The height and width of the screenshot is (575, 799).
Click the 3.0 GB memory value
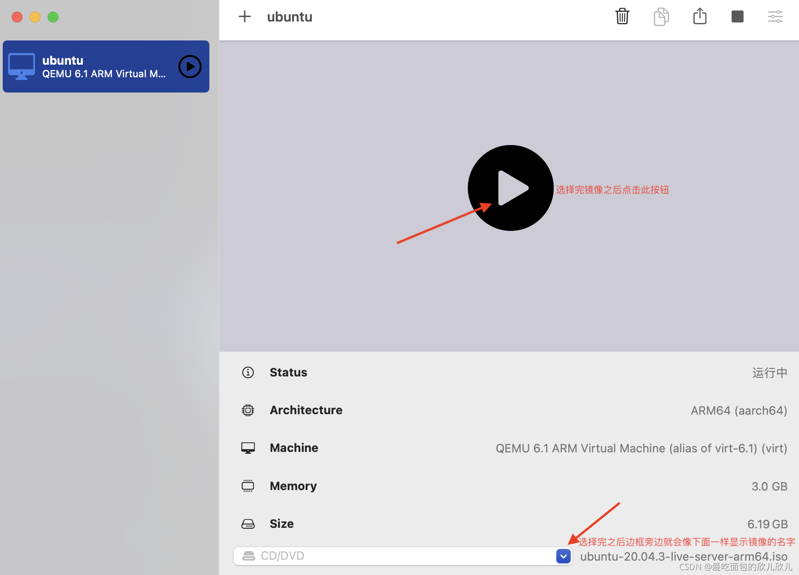[x=769, y=487]
